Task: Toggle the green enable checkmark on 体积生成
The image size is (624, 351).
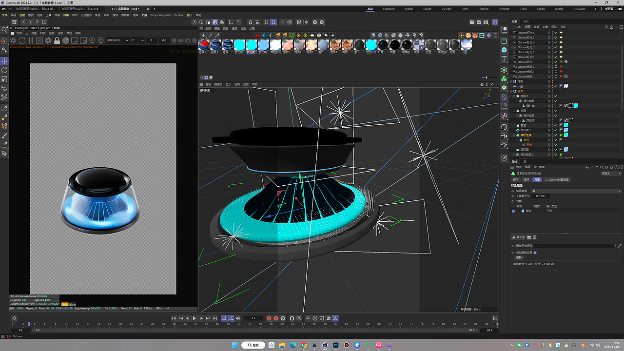Action: (x=556, y=135)
